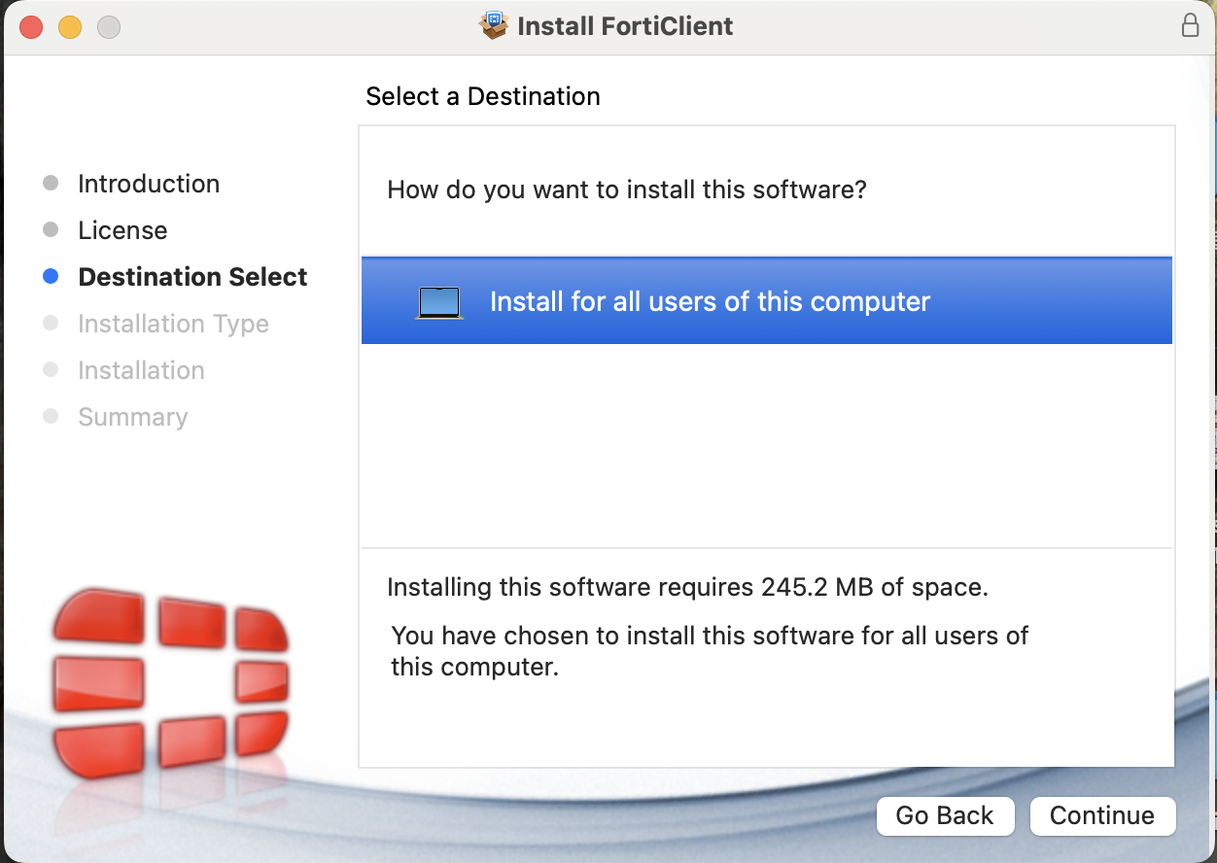Click the gray bullet beside Introduction
1217x863 pixels.
click(x=52, y=184)
